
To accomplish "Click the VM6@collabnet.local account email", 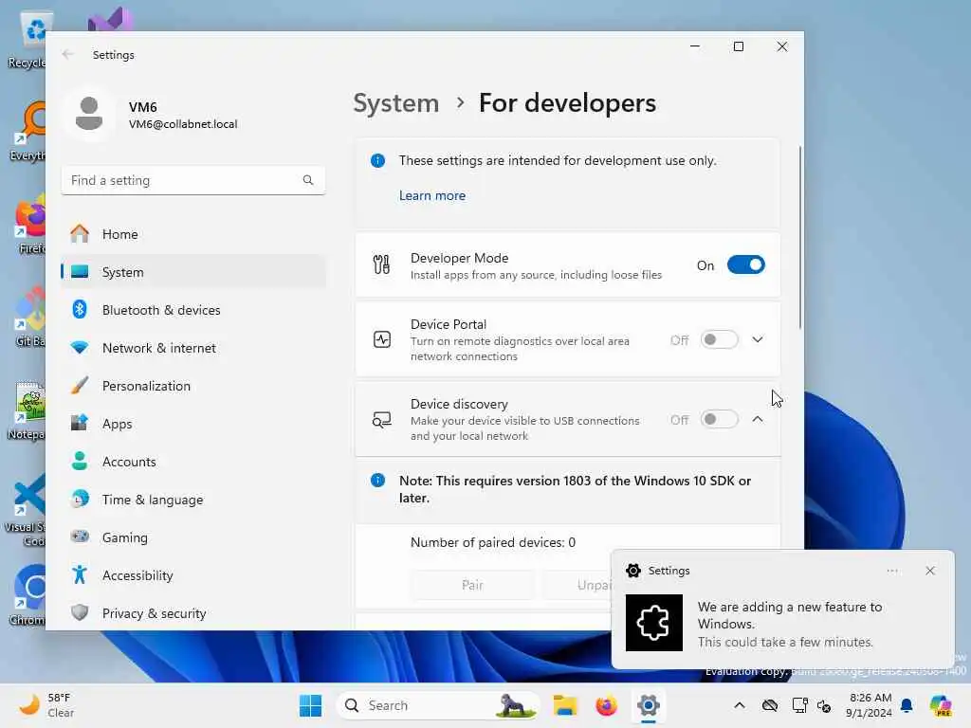I will click(183, 124).
